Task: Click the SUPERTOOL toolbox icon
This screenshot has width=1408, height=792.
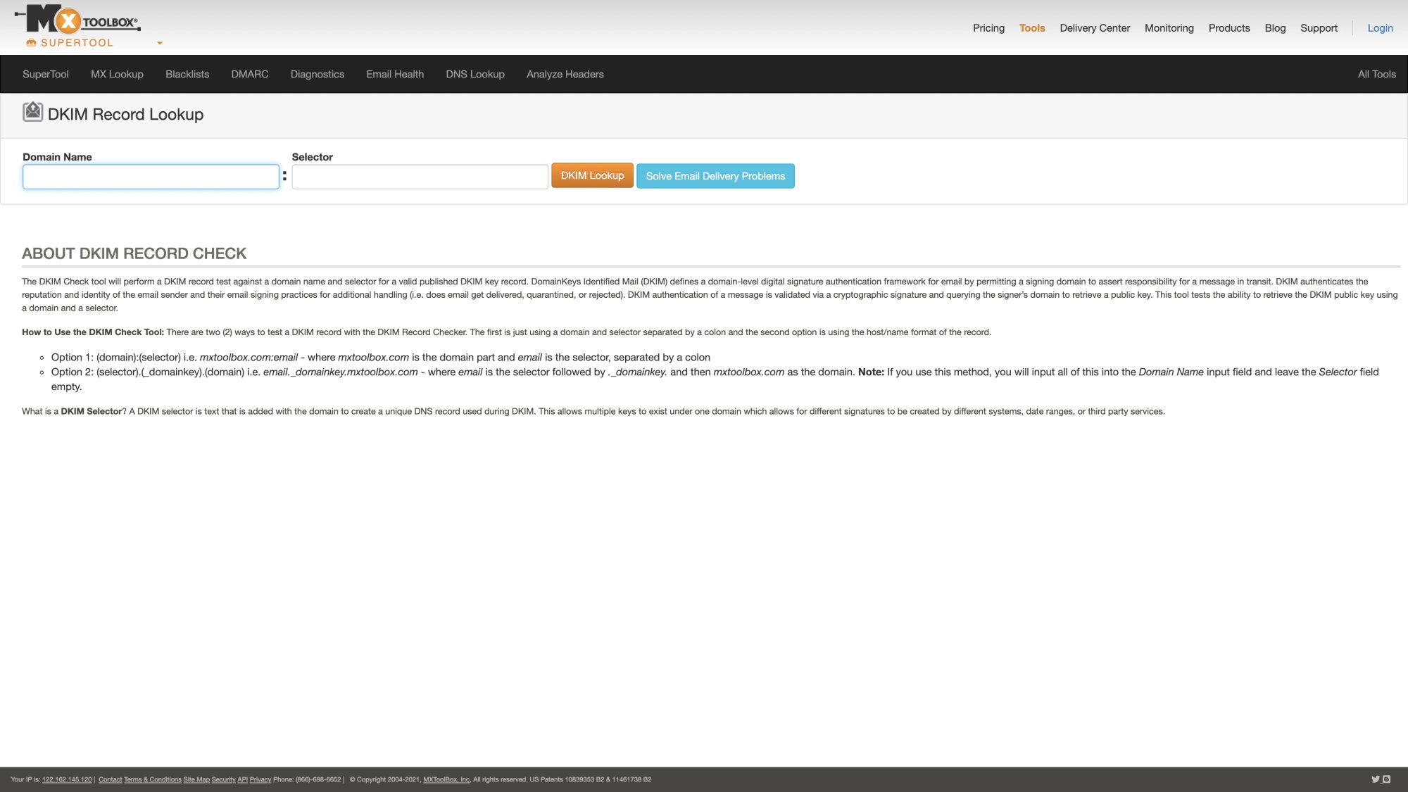Action: (x=31, y=42)
